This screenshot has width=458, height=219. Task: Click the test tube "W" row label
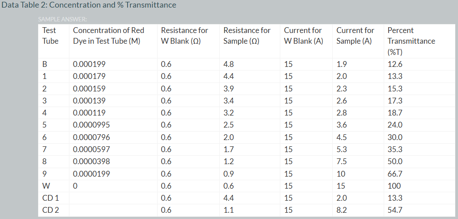46,186
